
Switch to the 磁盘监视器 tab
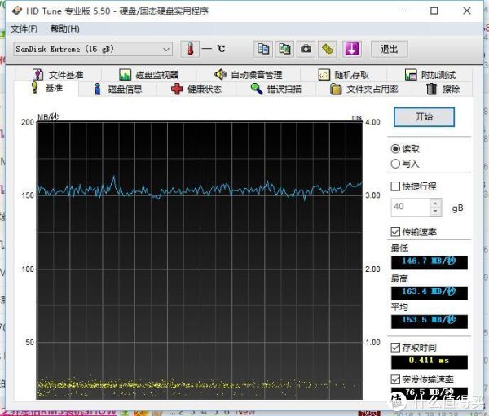pyautogui.click(x=149, y=75)
